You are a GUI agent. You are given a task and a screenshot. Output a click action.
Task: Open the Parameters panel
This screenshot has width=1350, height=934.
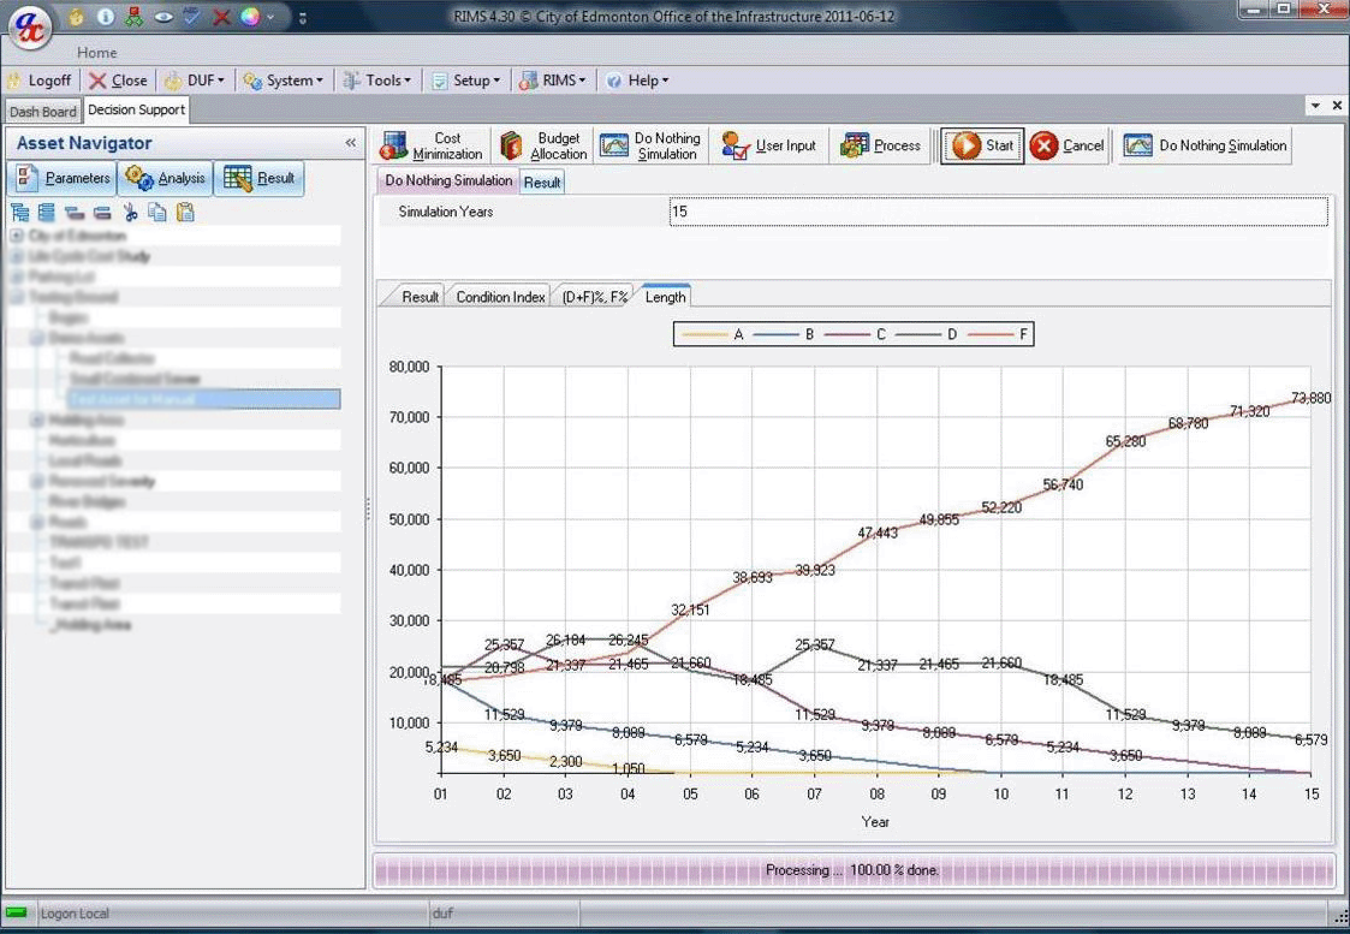62,178
